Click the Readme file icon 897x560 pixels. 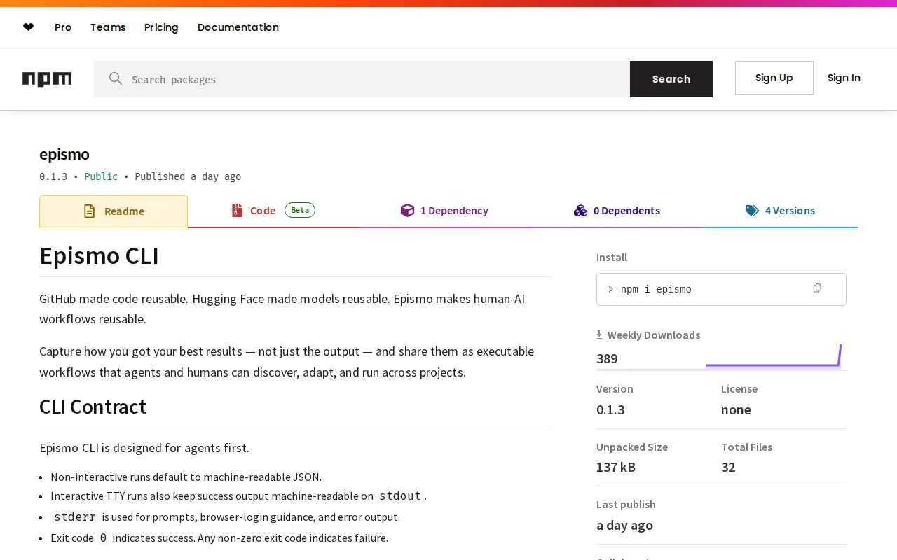tap(90, 211)
